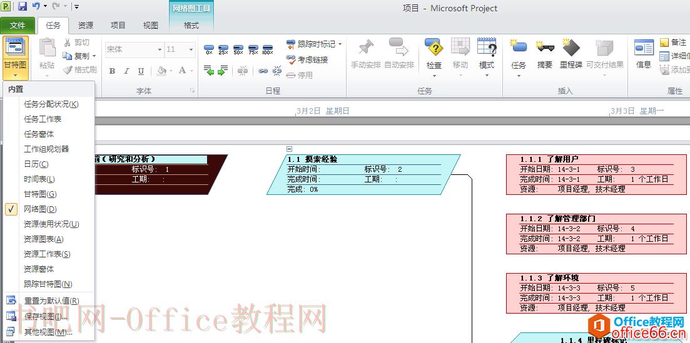Click the 手动安排 pushpin icon
The height and width of the screenshot is (343, 690).
coord(366,47)
